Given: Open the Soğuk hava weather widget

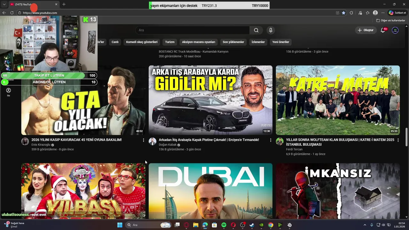Looking at the screenshot, I should coord(14,225).
